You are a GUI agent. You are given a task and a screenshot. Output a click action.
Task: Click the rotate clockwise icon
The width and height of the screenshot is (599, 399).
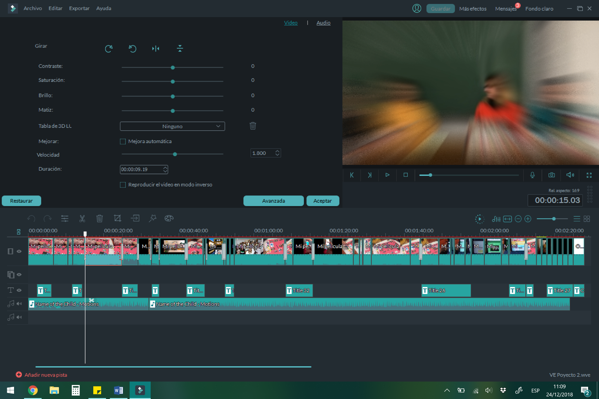pos(109,49)
